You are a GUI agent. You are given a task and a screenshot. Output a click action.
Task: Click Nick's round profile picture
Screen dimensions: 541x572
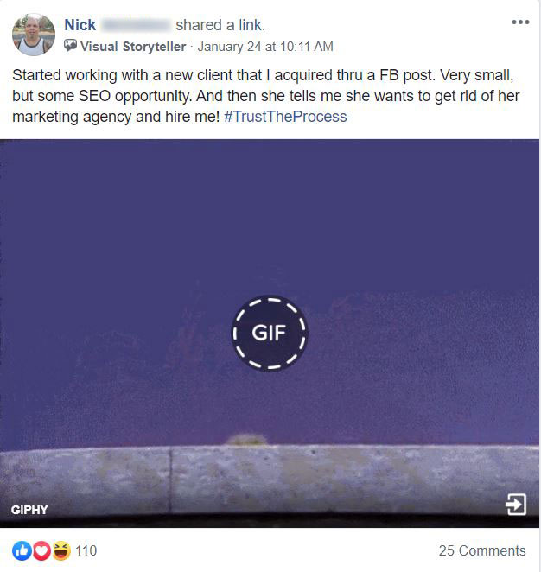click(34, 35)
